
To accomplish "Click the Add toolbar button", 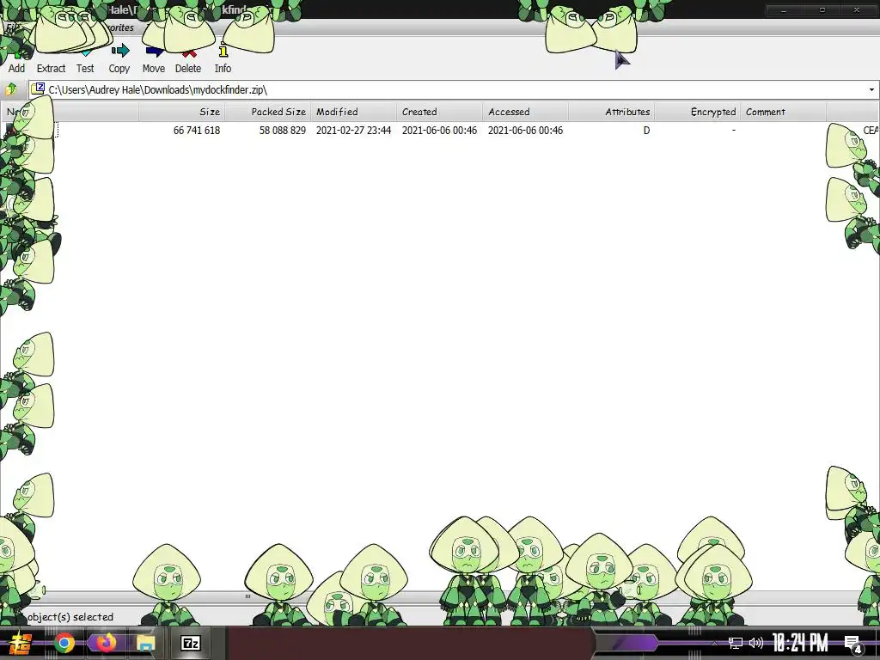I will pos(16,61).
